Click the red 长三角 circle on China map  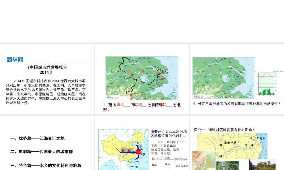(139, 152)
